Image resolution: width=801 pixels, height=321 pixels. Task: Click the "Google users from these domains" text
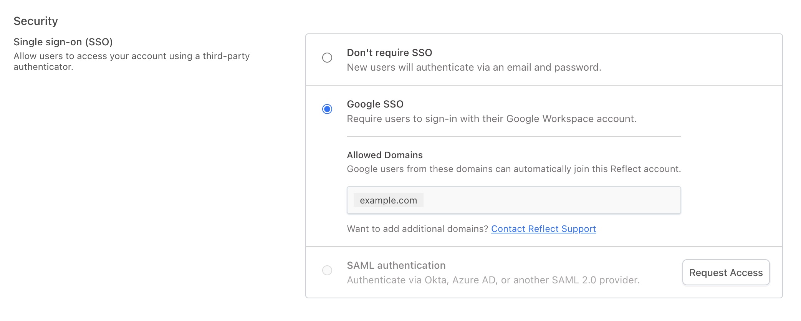514,169
